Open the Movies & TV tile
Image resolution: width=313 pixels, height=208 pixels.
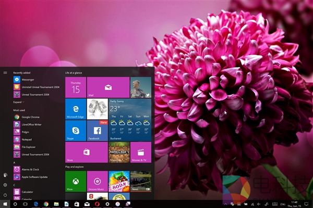coord(141,152)
